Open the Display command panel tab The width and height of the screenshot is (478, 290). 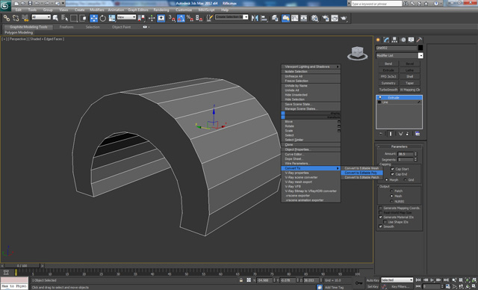point(412,40)
